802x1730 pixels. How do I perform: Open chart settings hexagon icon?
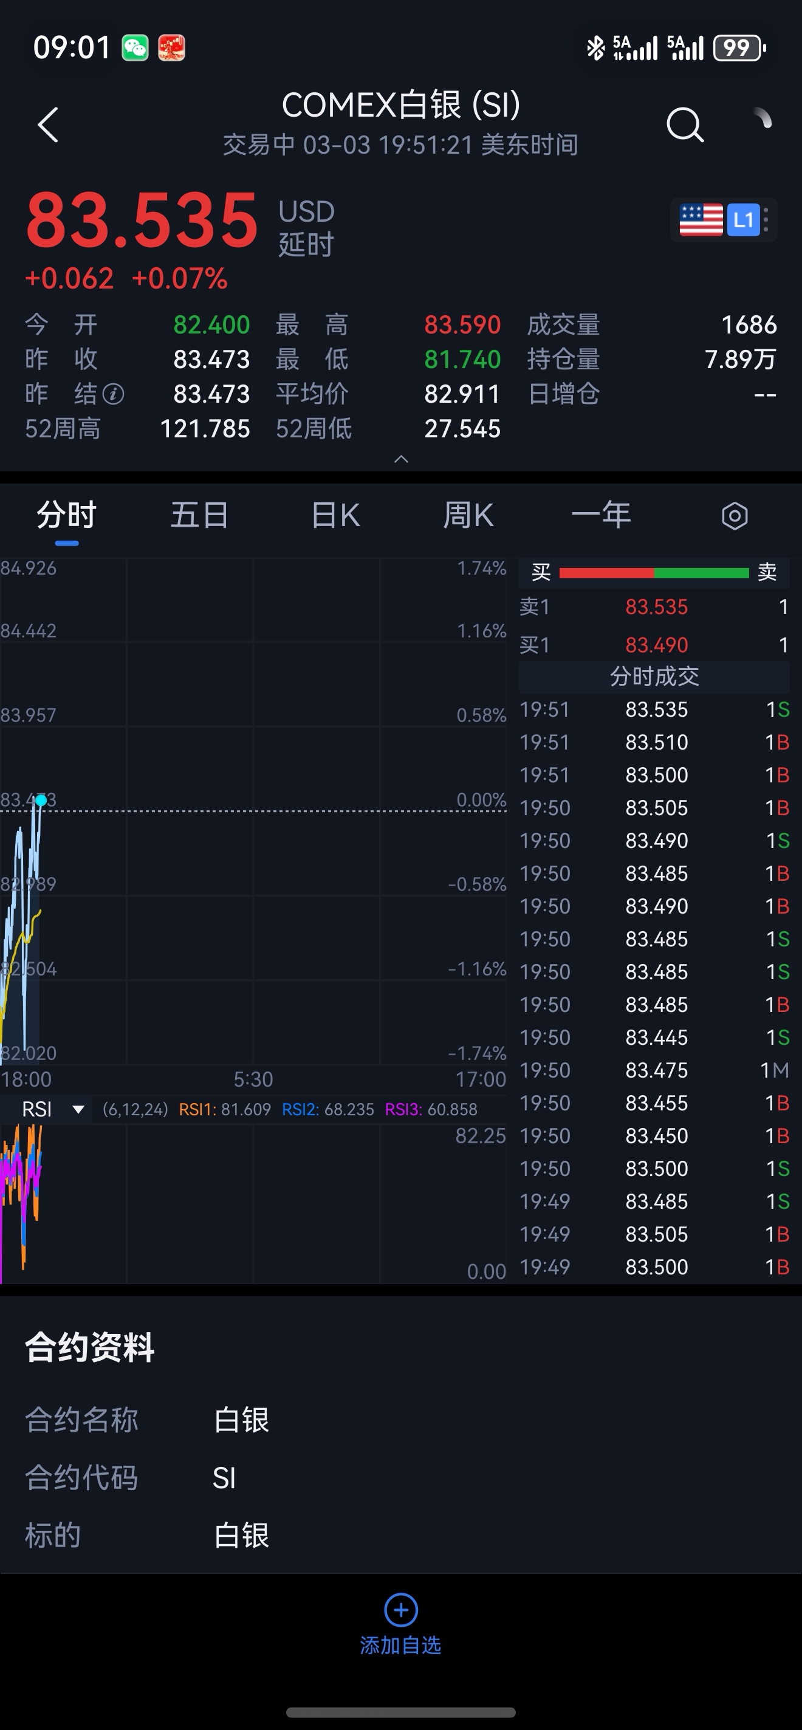pos(735,516)
